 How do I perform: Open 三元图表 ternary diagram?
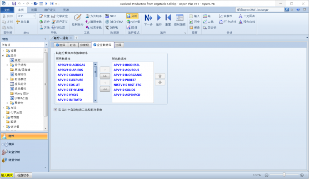tap(247, 16)
